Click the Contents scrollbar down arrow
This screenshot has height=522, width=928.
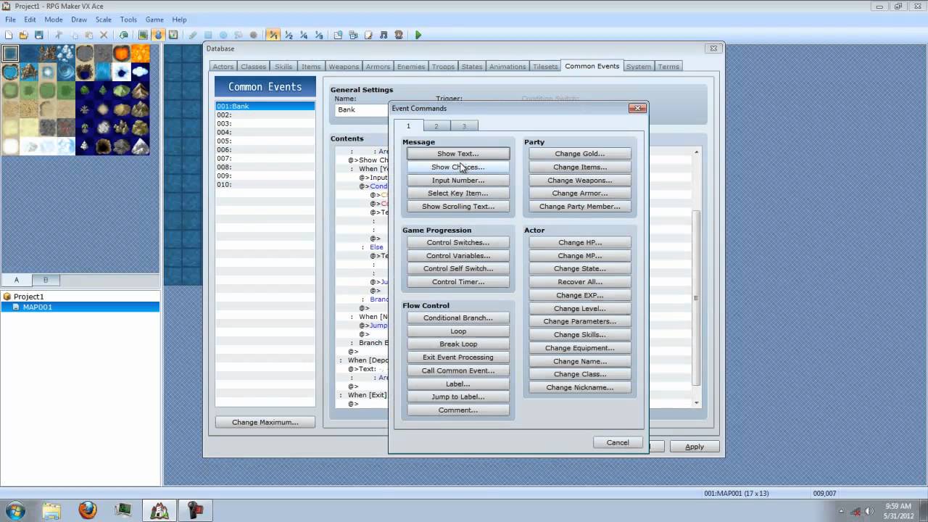pos(696,402)
